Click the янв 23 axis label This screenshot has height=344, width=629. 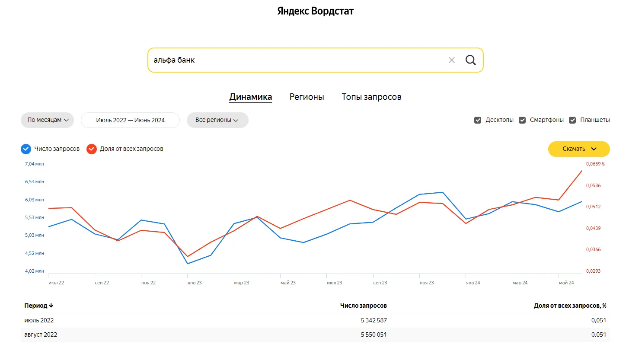(195, 283)
